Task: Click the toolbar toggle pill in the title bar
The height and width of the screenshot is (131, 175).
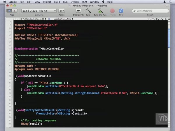Action: (167, 6)
